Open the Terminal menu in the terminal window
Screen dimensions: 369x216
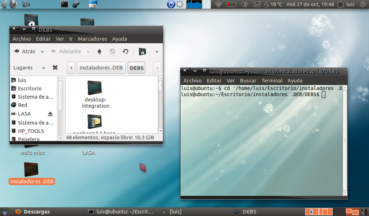pos(272,80)
